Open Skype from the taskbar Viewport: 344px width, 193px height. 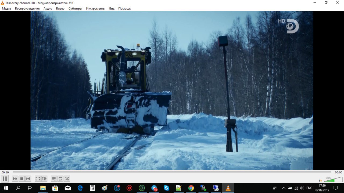[x=166, y=188]
